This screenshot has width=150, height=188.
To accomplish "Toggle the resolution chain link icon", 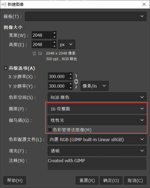I will tap(76, 81).
